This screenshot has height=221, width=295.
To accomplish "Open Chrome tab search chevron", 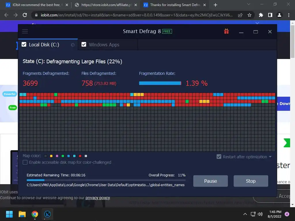I will [x=249, y=4].
